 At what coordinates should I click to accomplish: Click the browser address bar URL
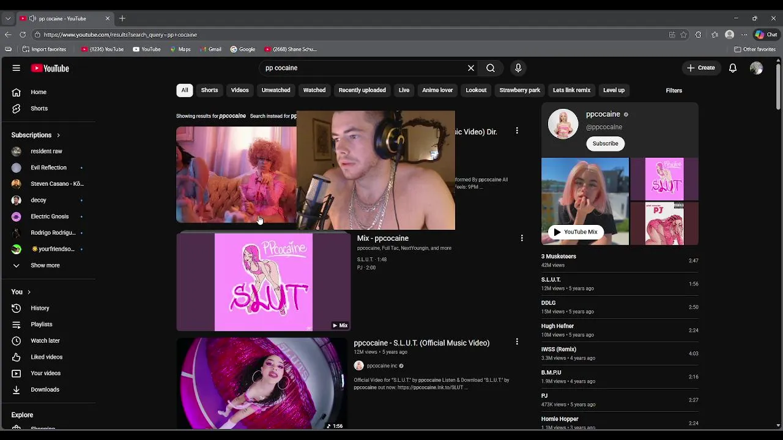(121, 35)
